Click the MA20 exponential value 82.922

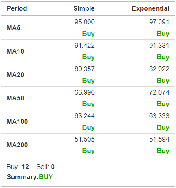(159, 69)
